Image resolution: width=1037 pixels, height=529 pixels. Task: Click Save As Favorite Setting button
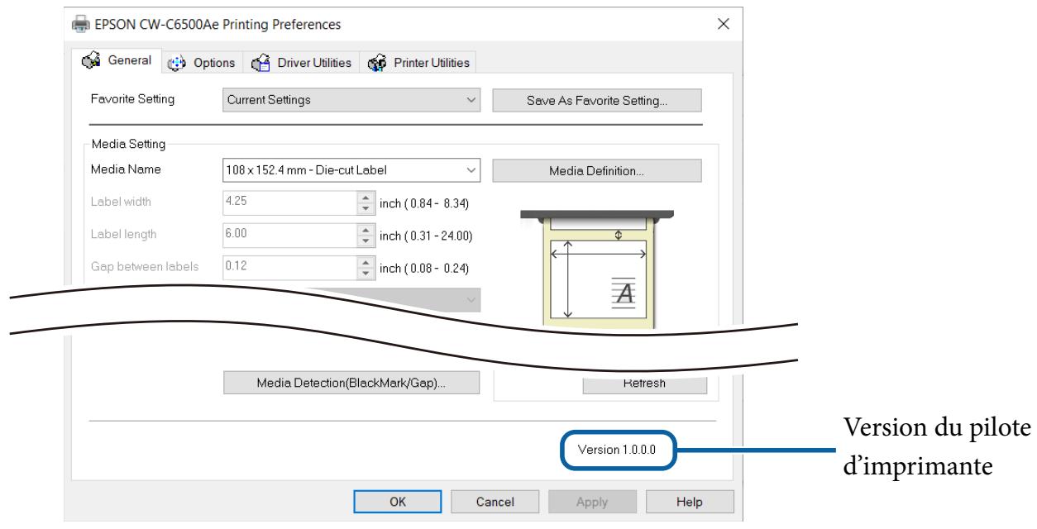[596, 101]
